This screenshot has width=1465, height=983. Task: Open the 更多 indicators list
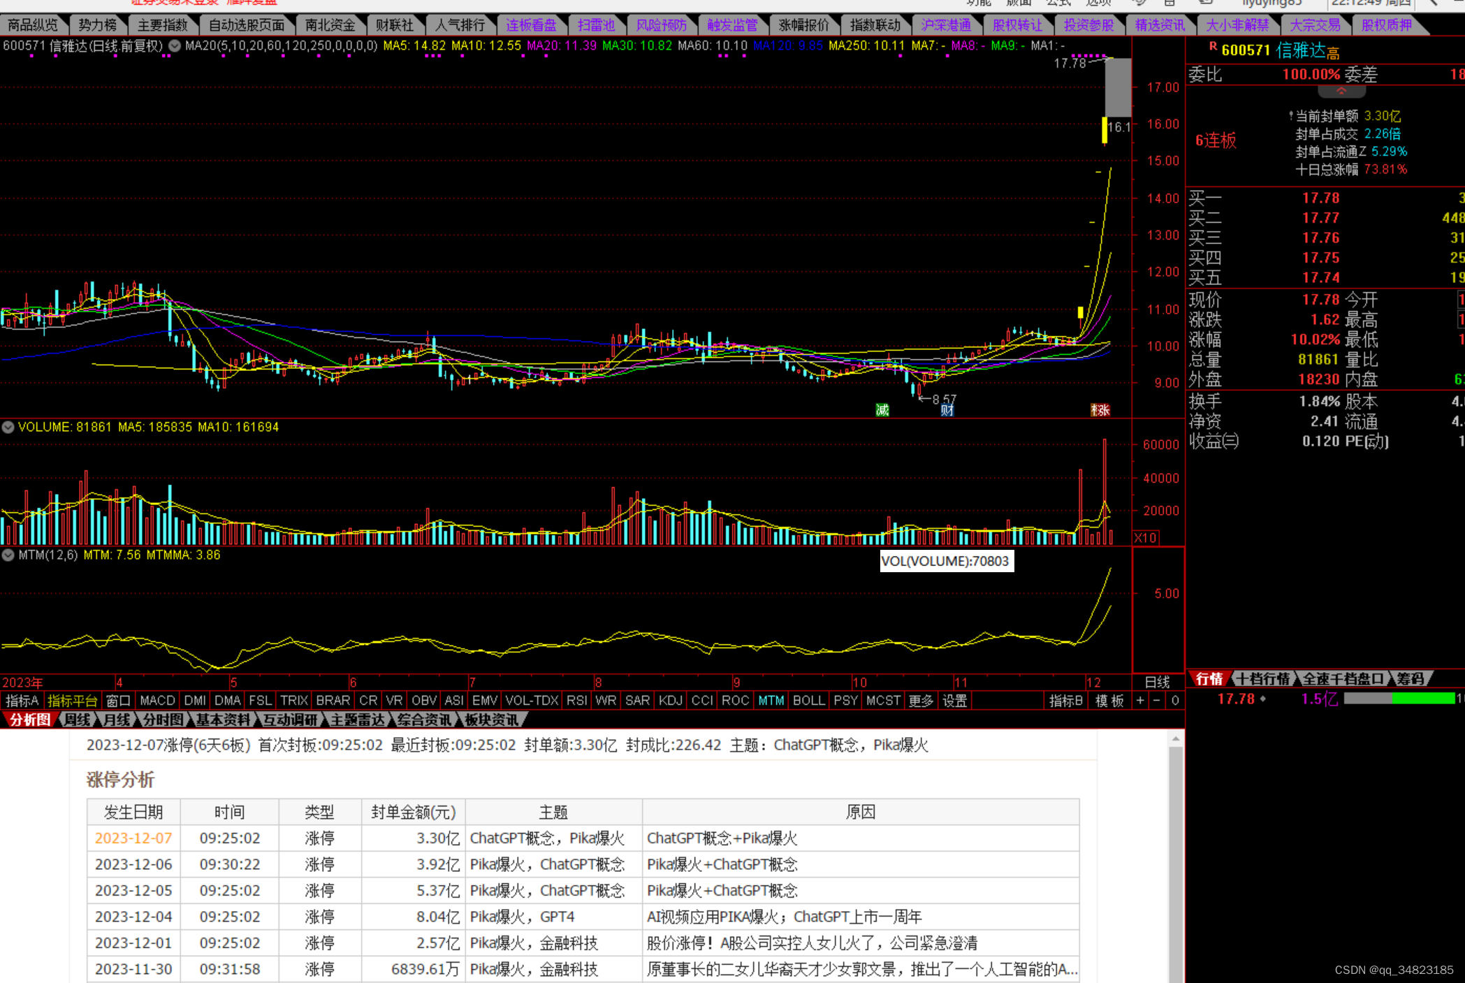click(x=920, y=700)
